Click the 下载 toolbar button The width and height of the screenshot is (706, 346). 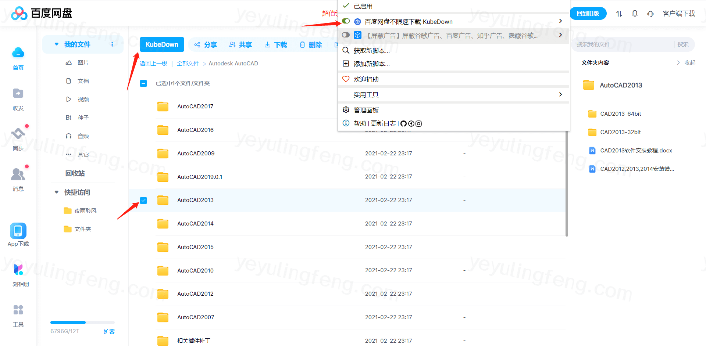point(275,45)
